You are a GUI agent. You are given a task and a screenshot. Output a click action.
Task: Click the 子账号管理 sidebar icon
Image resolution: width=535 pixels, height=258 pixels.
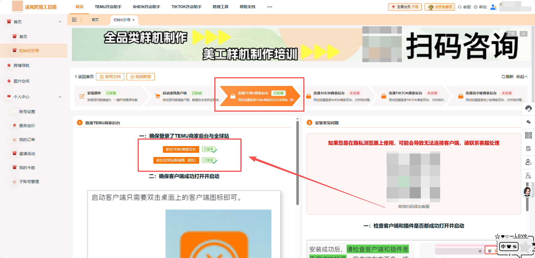[x=15, y=182]
